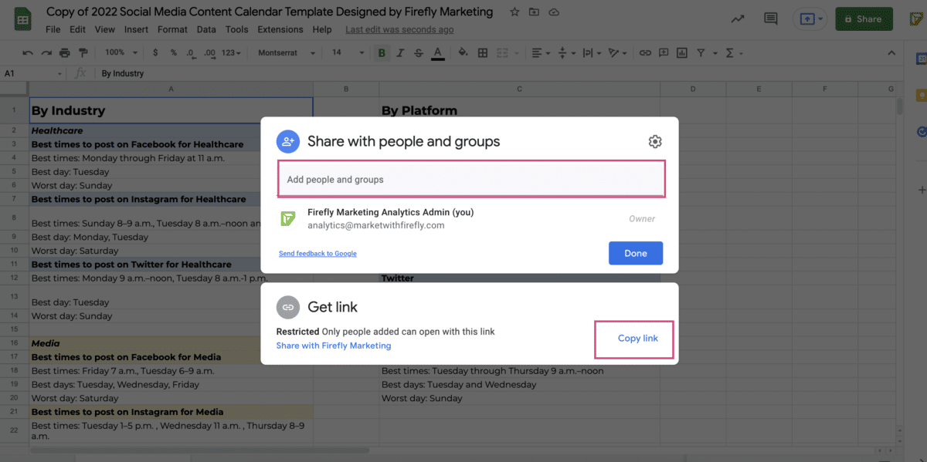Click the redo arrow in the toolbar
The image size is (927, 462).
(46, 53)
